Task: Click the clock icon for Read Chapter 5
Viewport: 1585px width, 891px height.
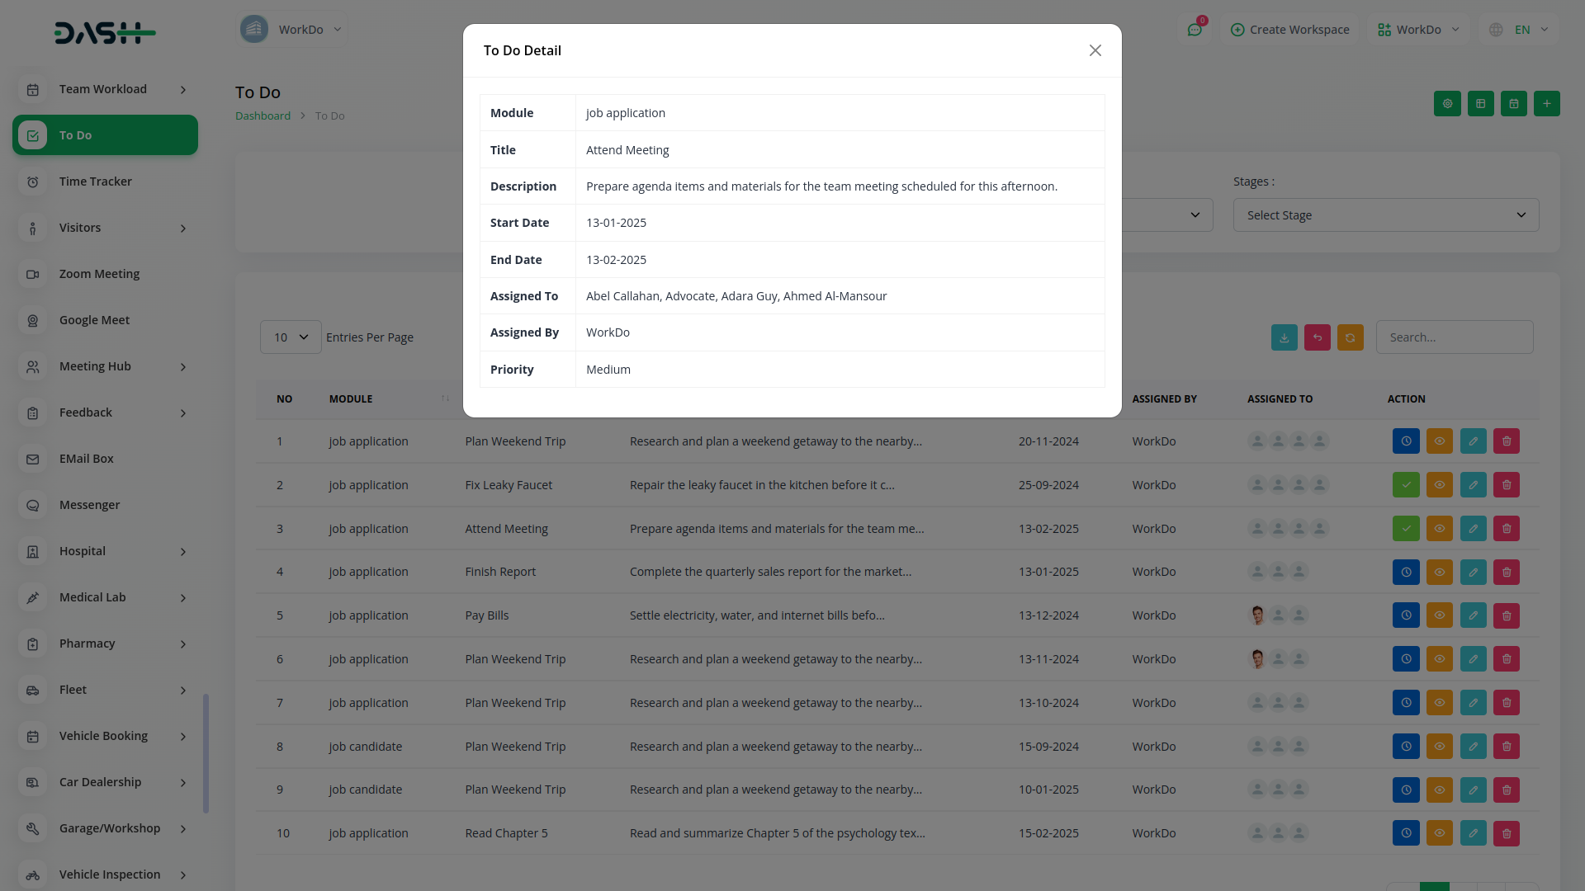Action: point(1406,833)
